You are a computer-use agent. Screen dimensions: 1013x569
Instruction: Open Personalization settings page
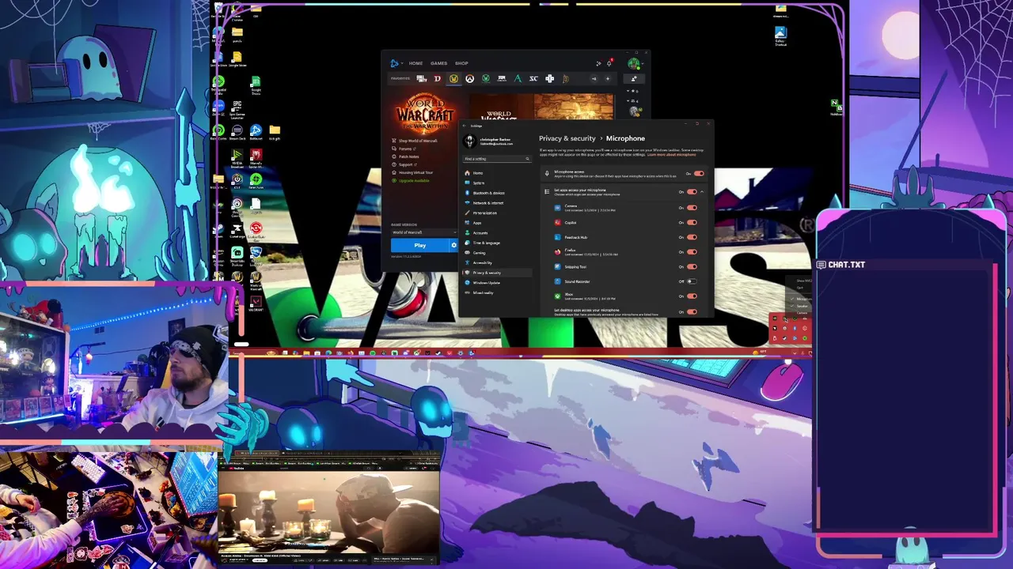497,213
